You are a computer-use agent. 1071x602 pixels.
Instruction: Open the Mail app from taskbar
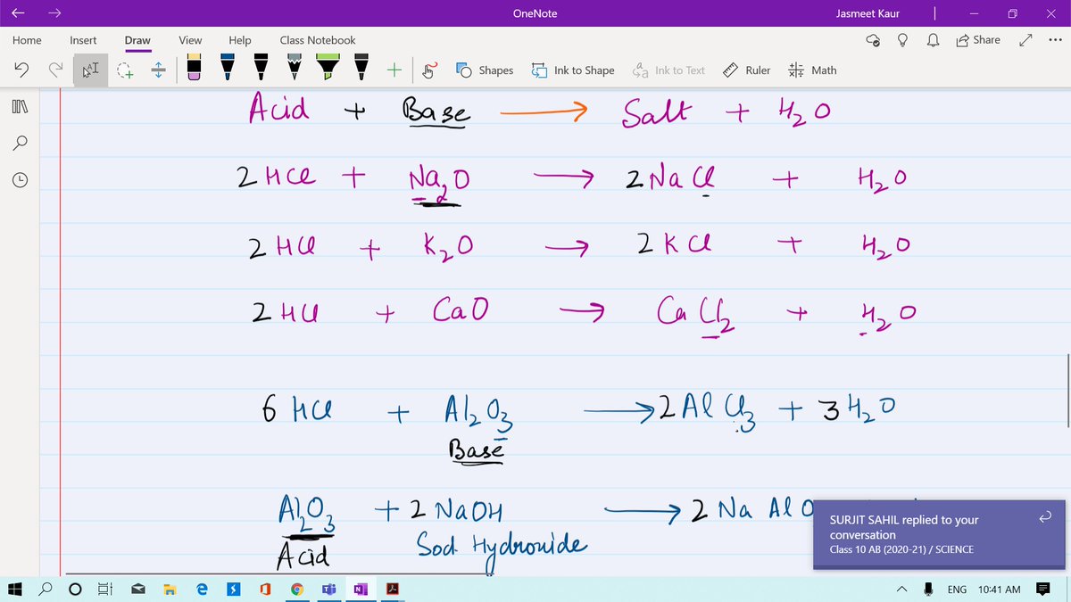point(138,590)
